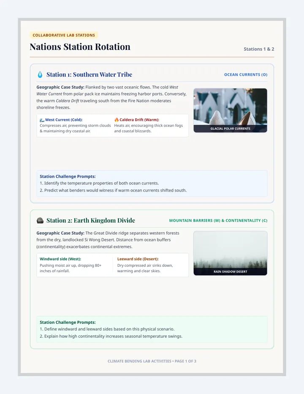Select the Glacial Polar Currents image
Viewport: 304px width, 394px height.
coord(230,110)
